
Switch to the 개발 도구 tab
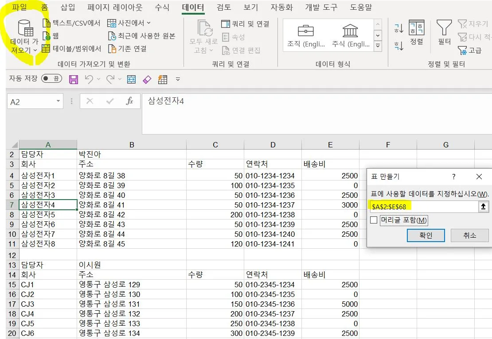[321, 7]
